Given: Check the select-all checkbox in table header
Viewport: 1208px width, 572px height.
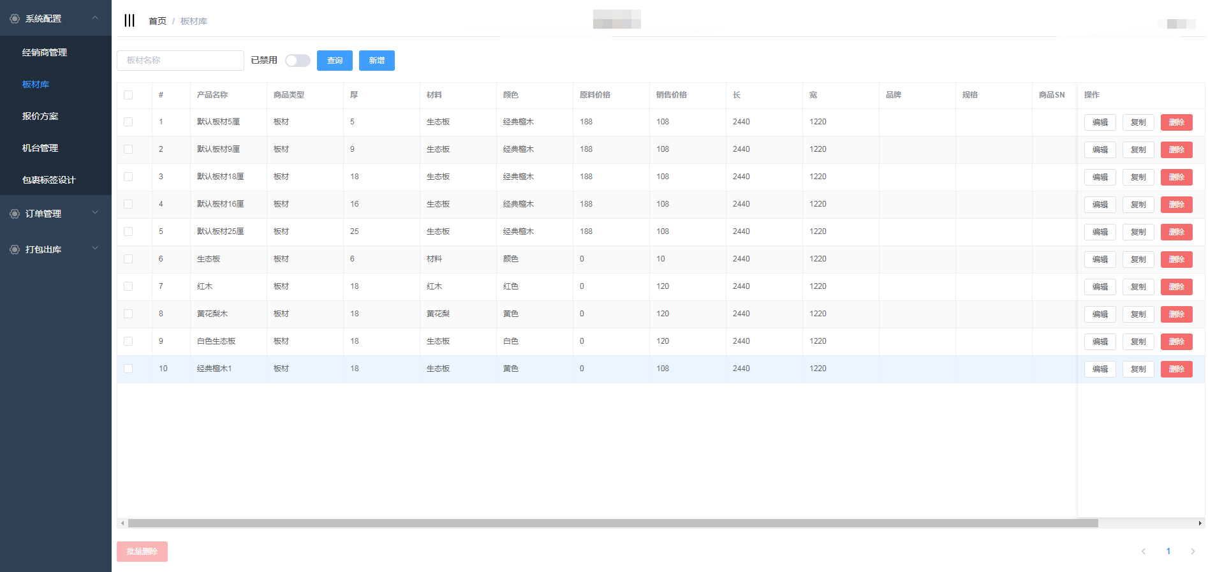Looking at the screenshot, I should point(128,95).
